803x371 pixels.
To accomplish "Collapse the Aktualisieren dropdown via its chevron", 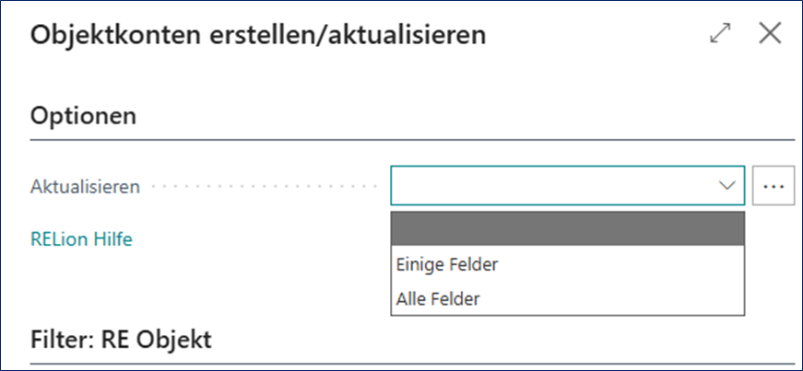I will pyautogui.click(x=726, y=186).
